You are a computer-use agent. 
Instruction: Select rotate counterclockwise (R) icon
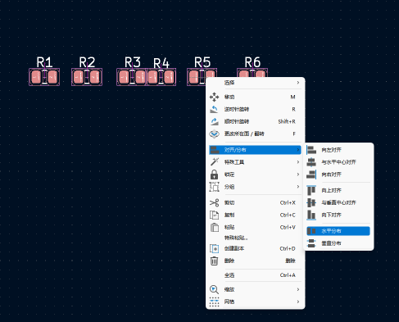pos(214,109)
